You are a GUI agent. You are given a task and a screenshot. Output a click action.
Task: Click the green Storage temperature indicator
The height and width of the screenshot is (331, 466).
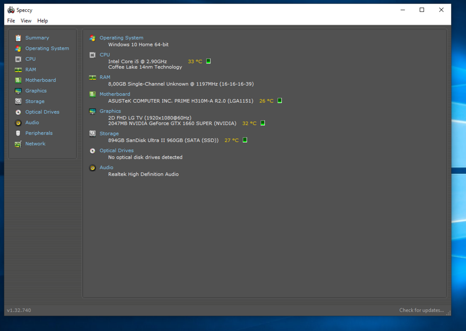pyautogui.click(x=245, y=140)
